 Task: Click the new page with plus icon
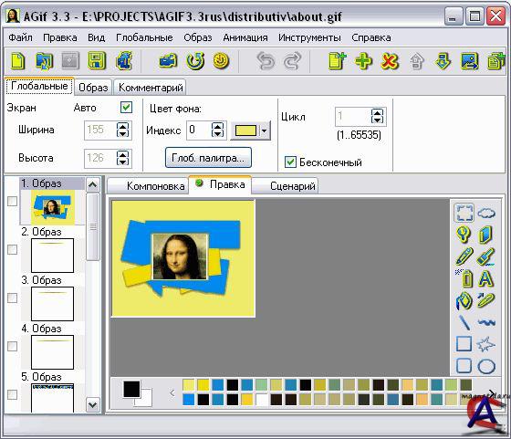pos(337,60)
